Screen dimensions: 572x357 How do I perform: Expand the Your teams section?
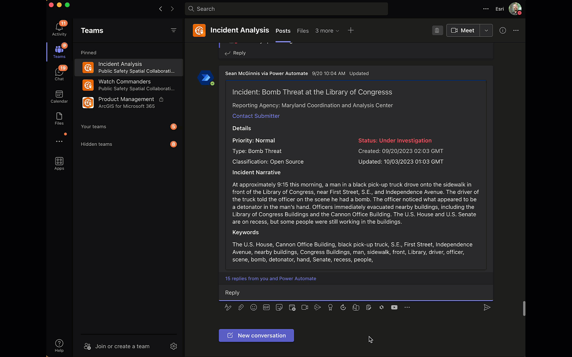94,127
